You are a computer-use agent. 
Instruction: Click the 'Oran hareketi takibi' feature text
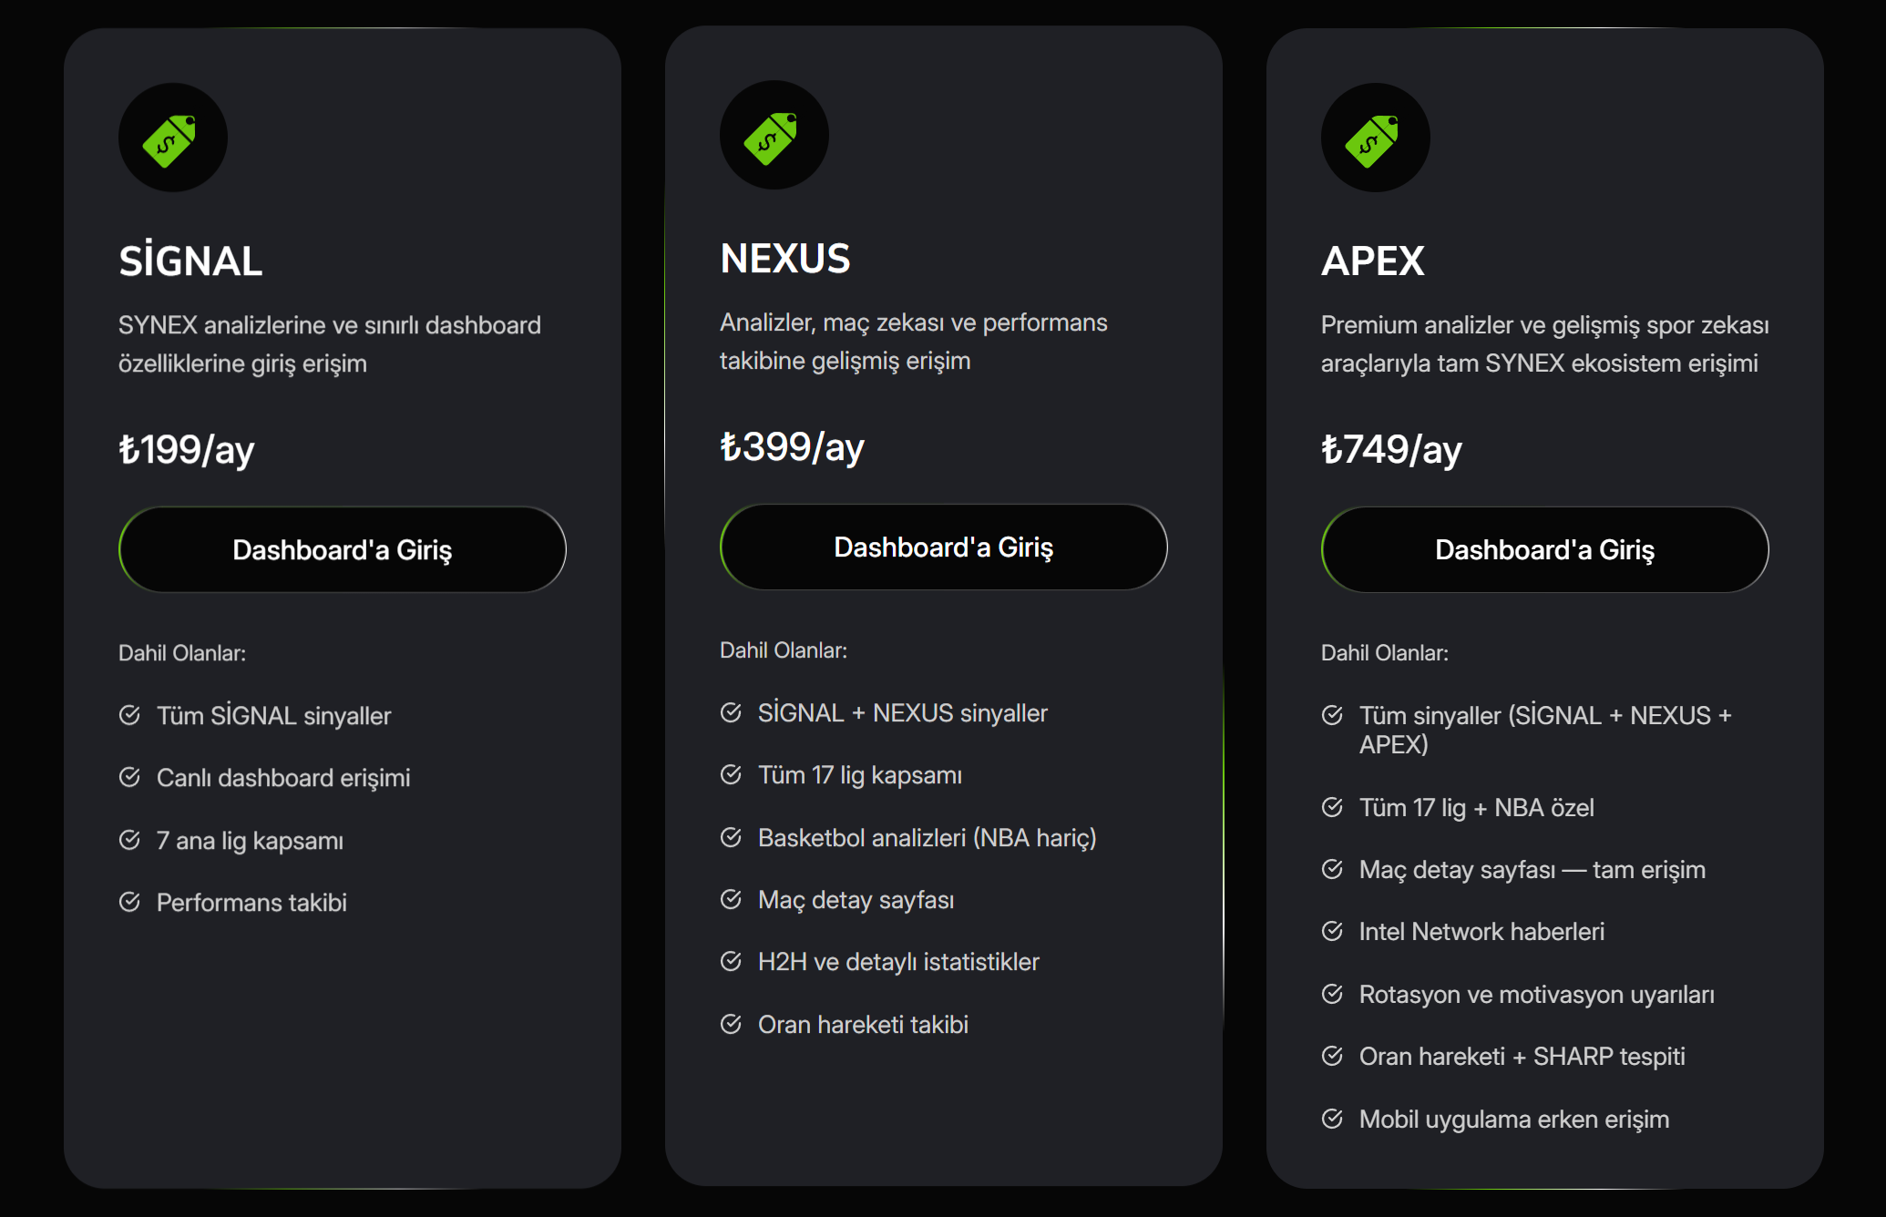(863, 1025)
